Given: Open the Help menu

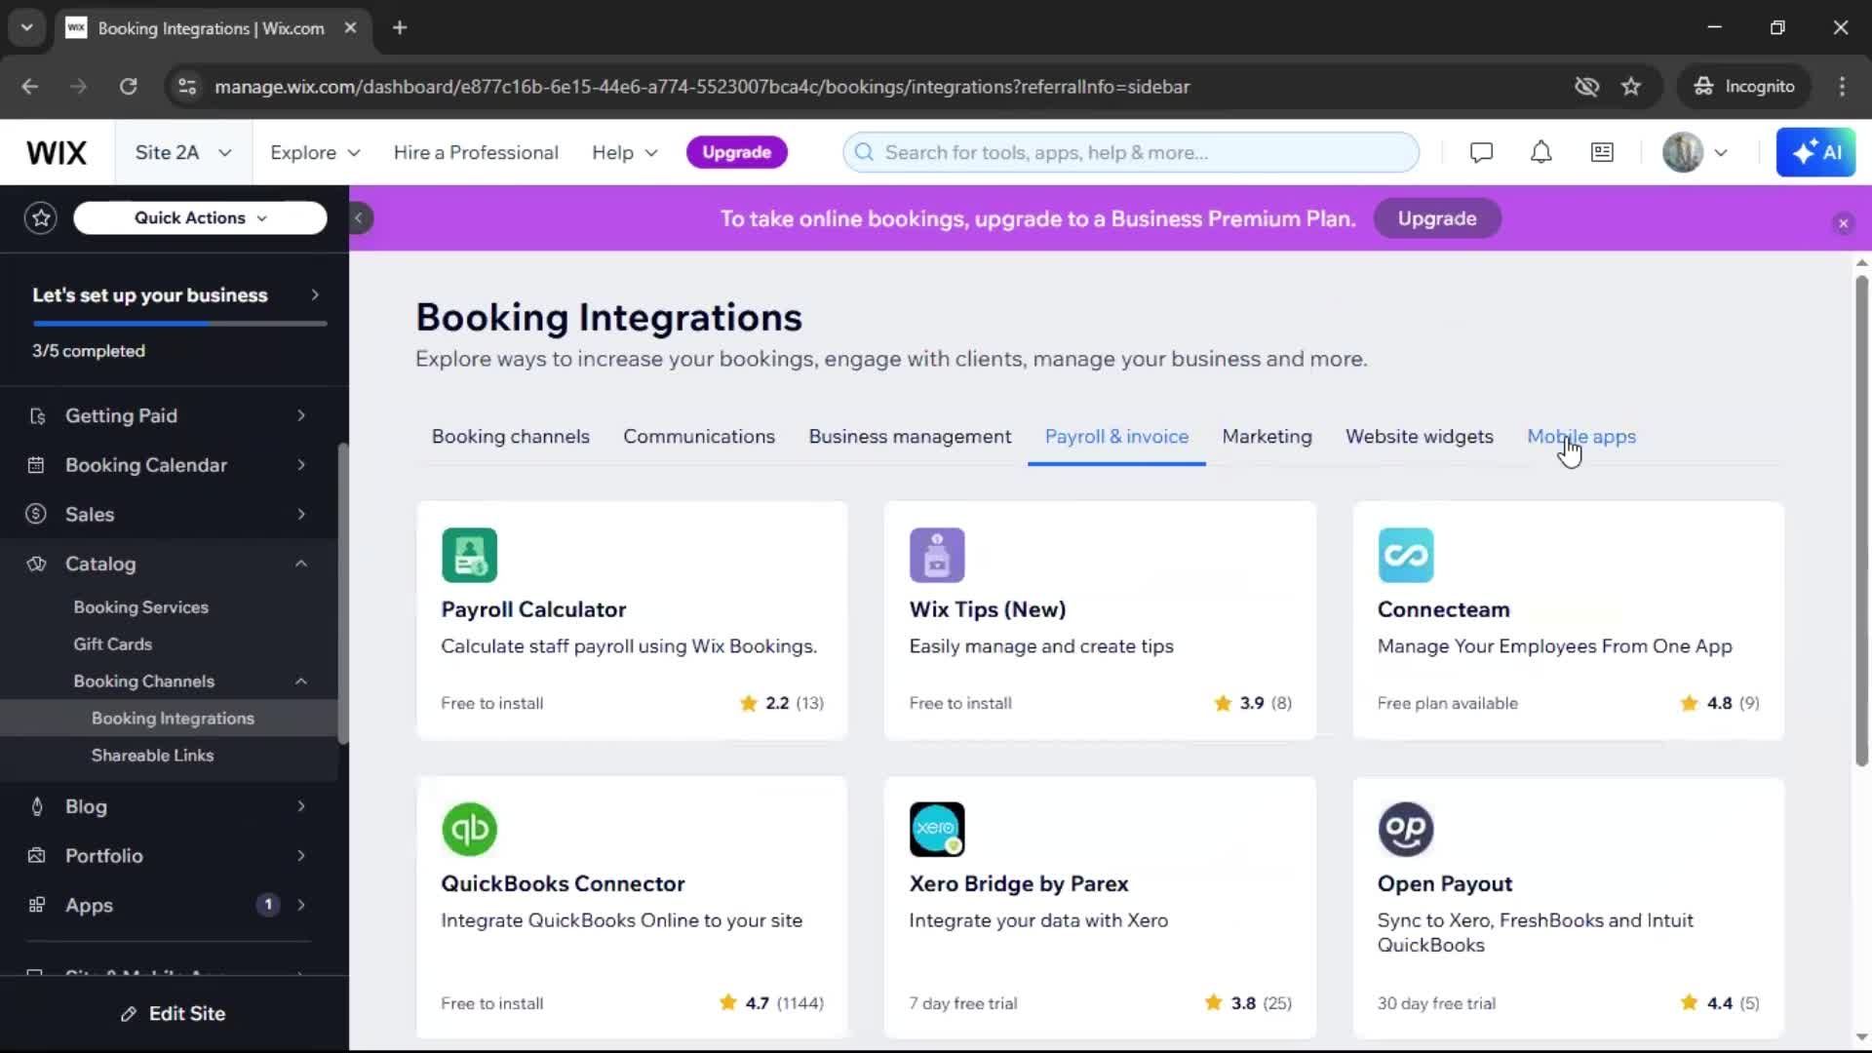Looking at the screenshot, I should click(624, 153).
